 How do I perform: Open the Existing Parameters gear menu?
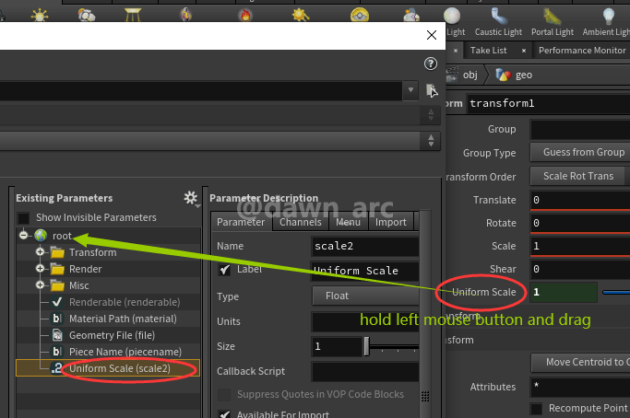[191, 198]
